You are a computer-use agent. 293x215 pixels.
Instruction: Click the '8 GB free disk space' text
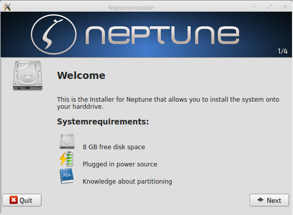114,147
